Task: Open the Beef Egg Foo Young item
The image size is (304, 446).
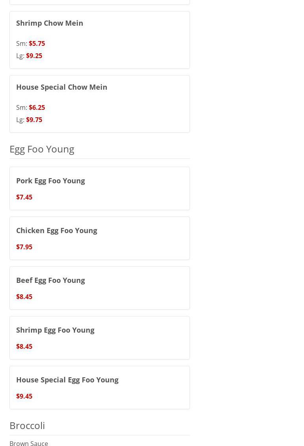Action: point(51,280)
